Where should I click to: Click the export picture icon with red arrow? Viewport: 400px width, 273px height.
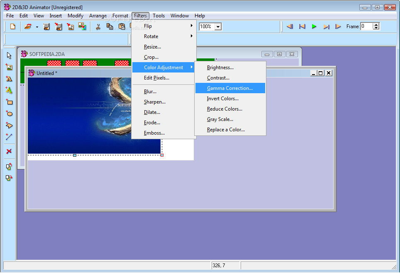tap(71, 27)
